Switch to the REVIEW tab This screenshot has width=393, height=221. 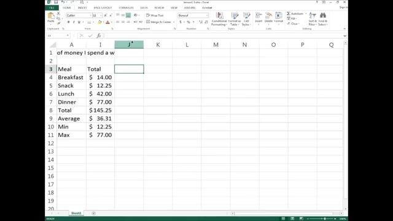pyautogui.click(x=159, y=8)
